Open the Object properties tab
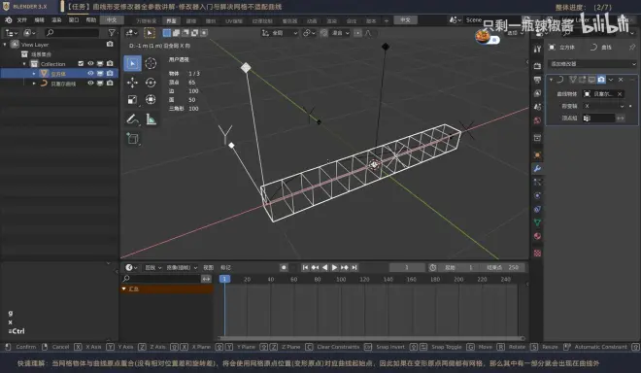The height and width of the screenshot is (373, 641). [x=538, y=155]
